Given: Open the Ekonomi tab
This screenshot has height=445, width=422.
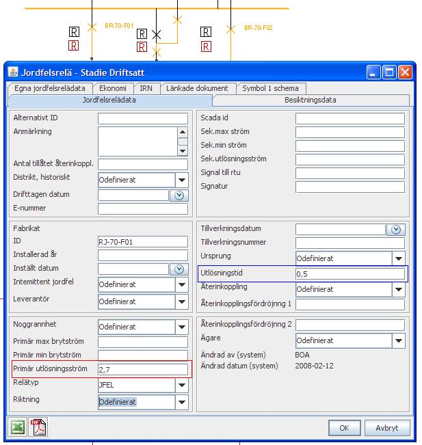Looking at the screenshot, I should (x=113, y=88).
